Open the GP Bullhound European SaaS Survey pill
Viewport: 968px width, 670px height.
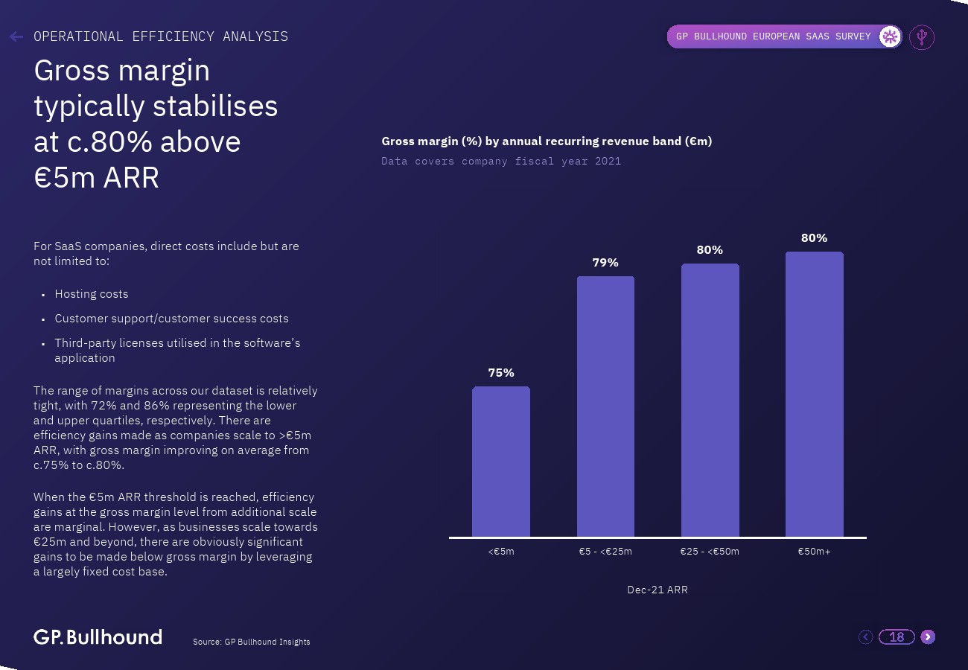785,36
